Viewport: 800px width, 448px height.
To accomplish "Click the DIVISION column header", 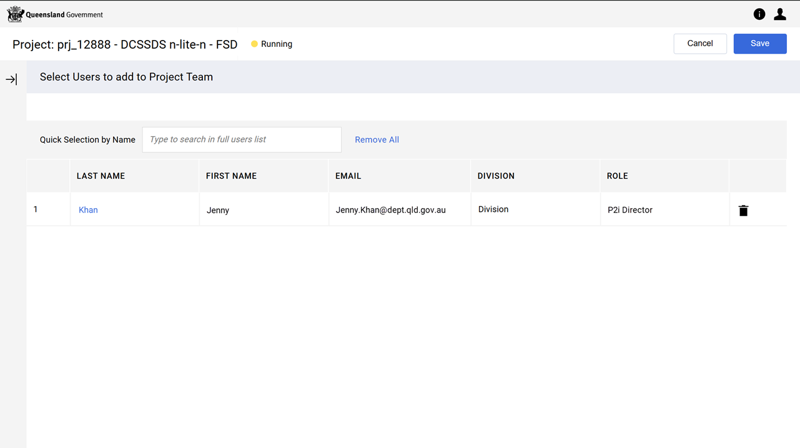I will coord(496,176).
